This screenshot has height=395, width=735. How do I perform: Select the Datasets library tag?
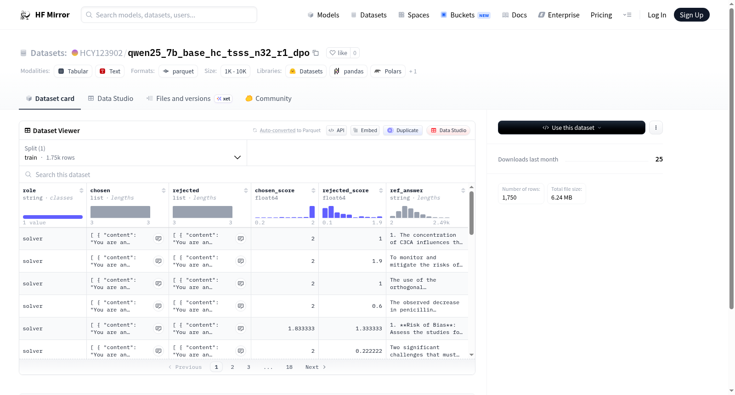pos(306,71)
